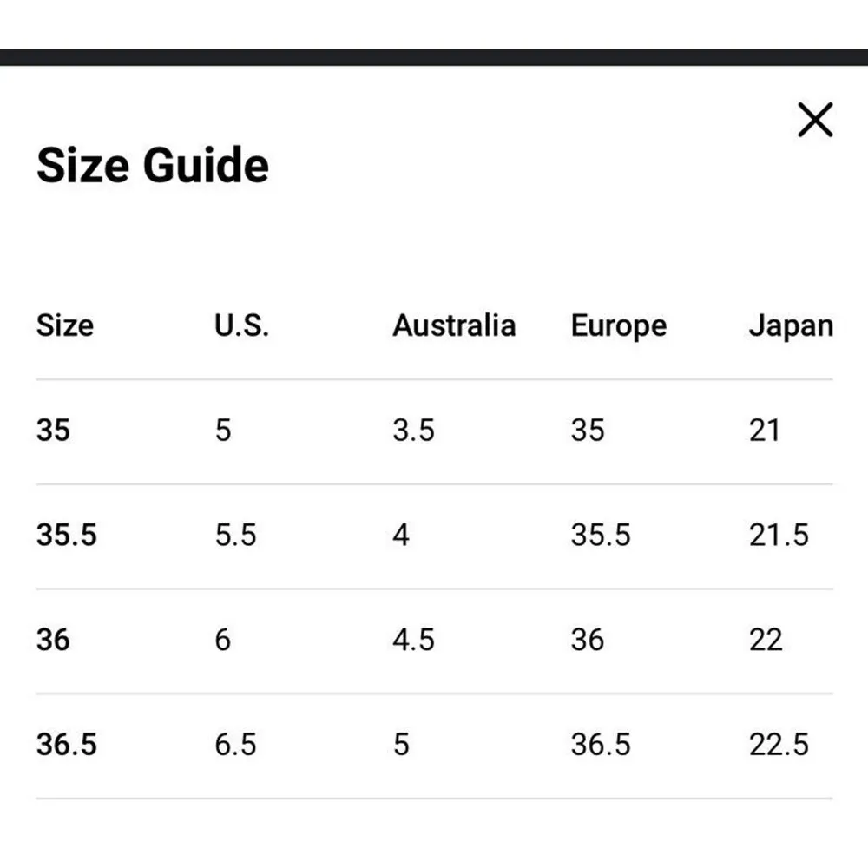Image resolution: width=868 pixels, height=868 pixels.
Task: Click the U.S. column header
Action: (241, 325)
